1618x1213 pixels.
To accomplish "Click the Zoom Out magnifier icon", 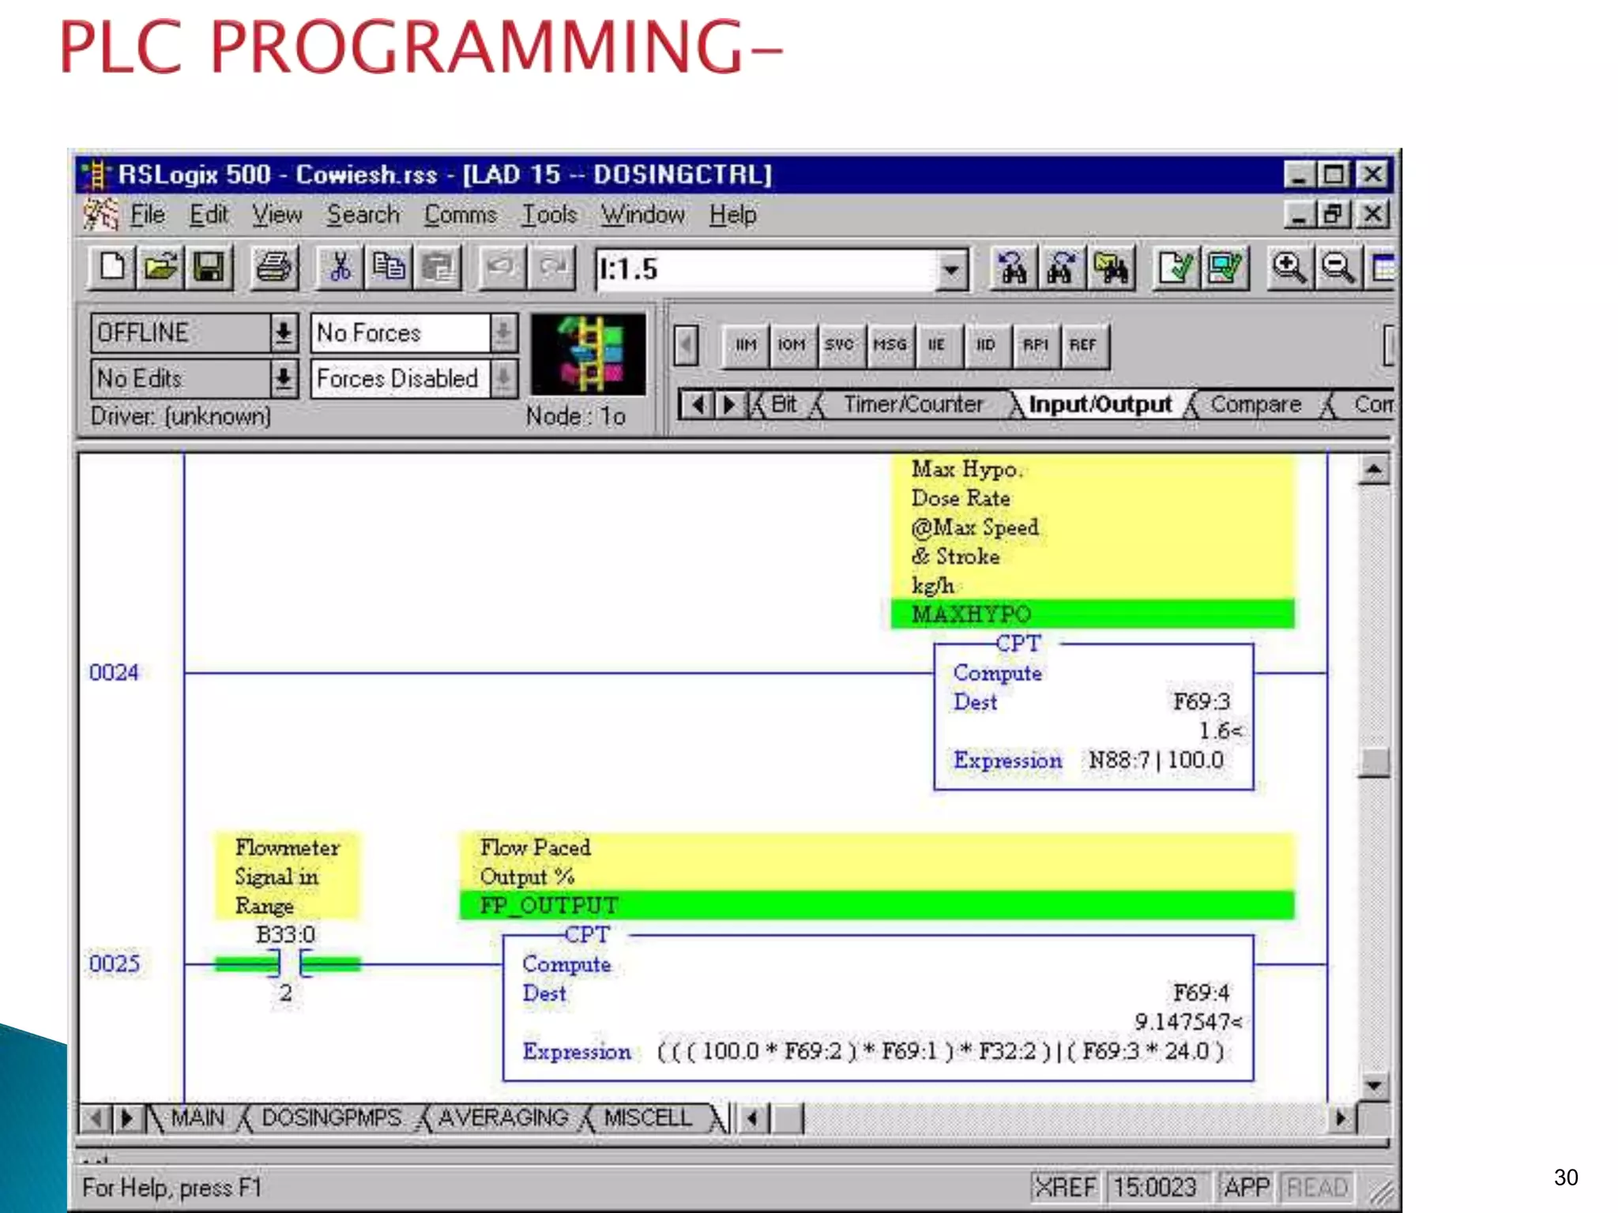I will pyautogui.click(x=1338, y=269).
